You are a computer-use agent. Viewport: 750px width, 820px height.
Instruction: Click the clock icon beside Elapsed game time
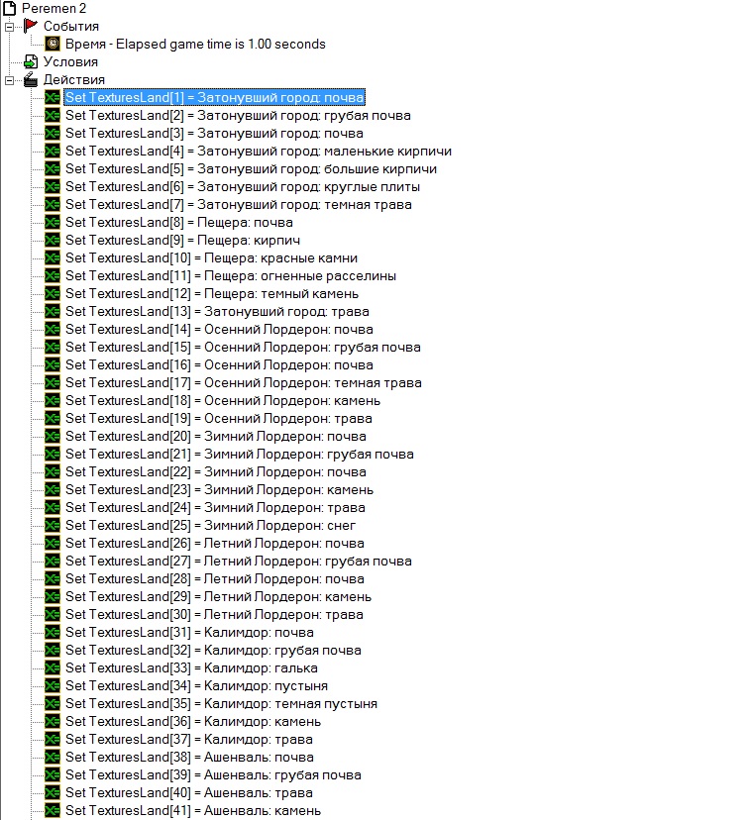click(53, 44)
